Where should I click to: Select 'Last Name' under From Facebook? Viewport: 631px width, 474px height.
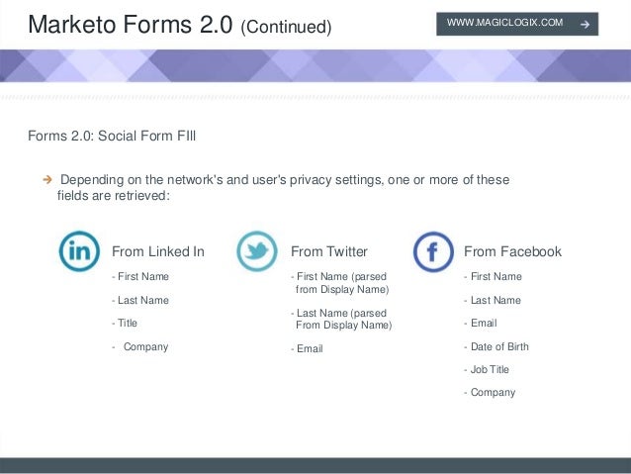point(496,300)
